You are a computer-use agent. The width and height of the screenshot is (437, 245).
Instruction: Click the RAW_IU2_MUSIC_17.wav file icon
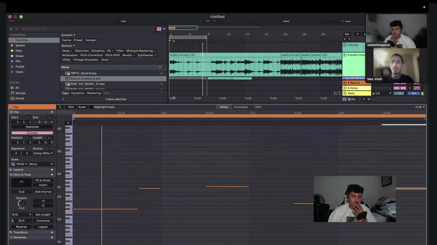tap(68, 84)
